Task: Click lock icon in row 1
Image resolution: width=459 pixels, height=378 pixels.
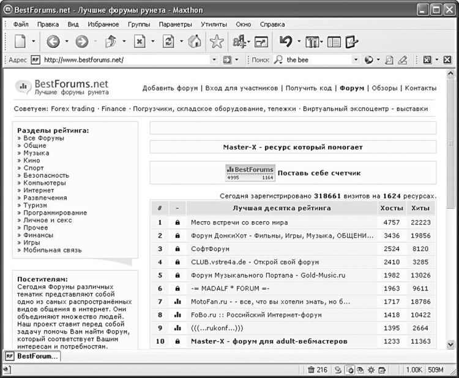Action: 177,222
